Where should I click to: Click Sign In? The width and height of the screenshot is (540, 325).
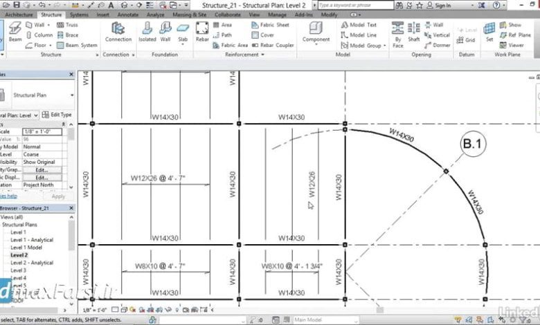439,5
